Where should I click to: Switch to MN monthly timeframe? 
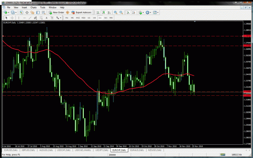pyautogui.click(x=111, y=18)
